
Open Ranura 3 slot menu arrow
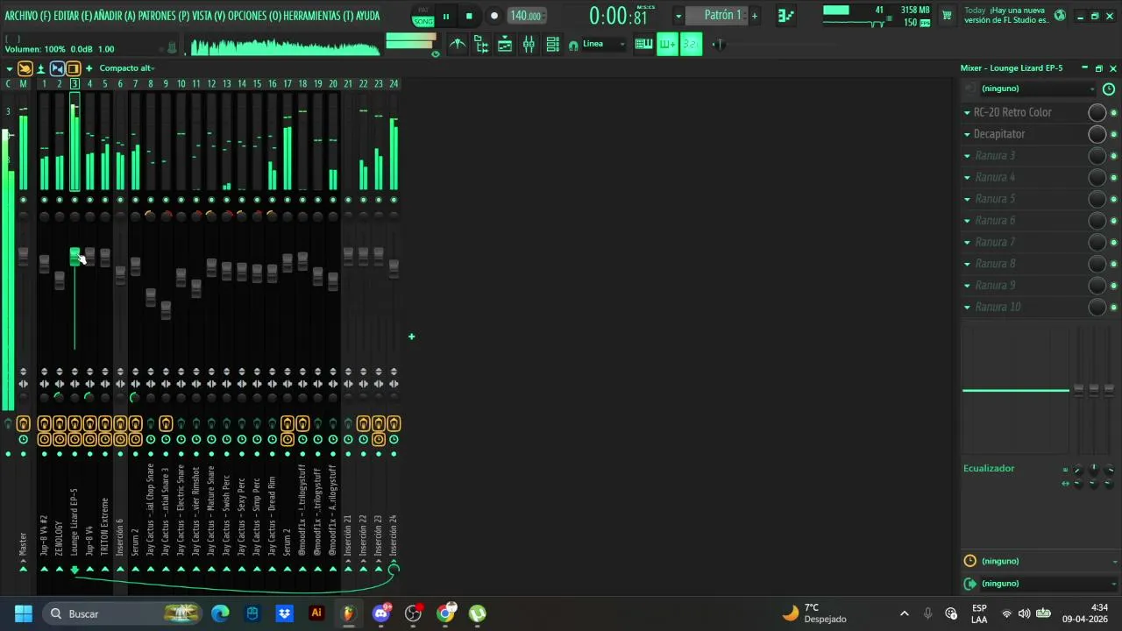point(967,156)
